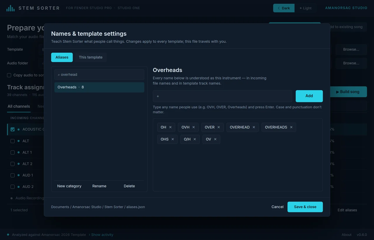Open the About link
The width and height of the screenshot is (374, 240).
point(347,235)
